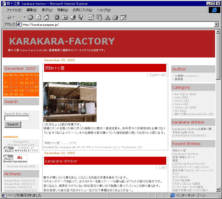
Task: Click the Search button under Search this site
Action: tap(13, 124)
